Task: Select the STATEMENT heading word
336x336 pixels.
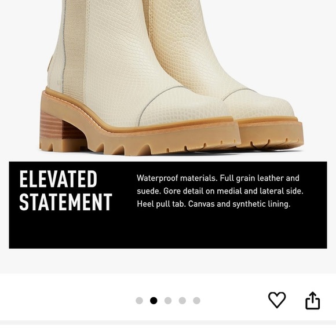Action: (x=66, y=202)
